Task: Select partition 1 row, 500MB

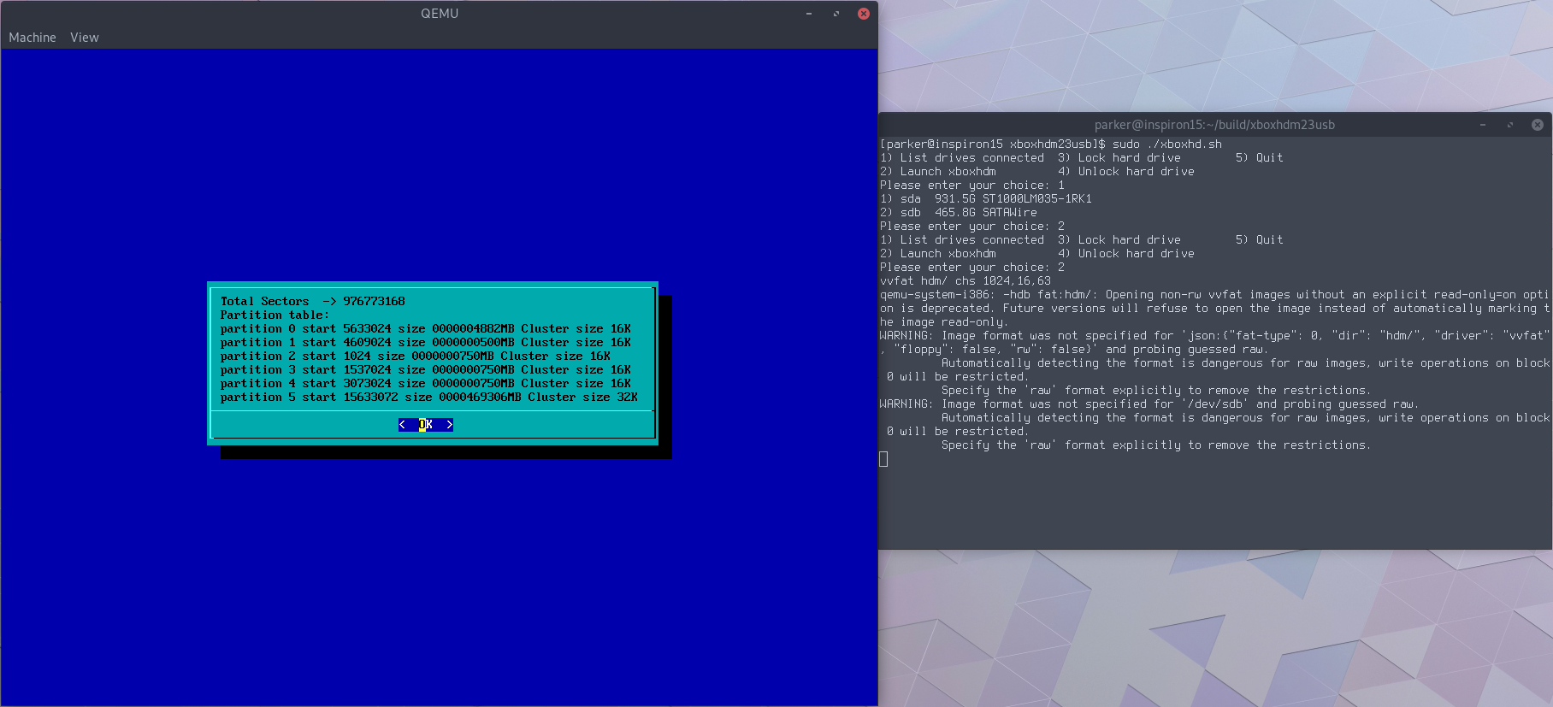Action: 426,343
